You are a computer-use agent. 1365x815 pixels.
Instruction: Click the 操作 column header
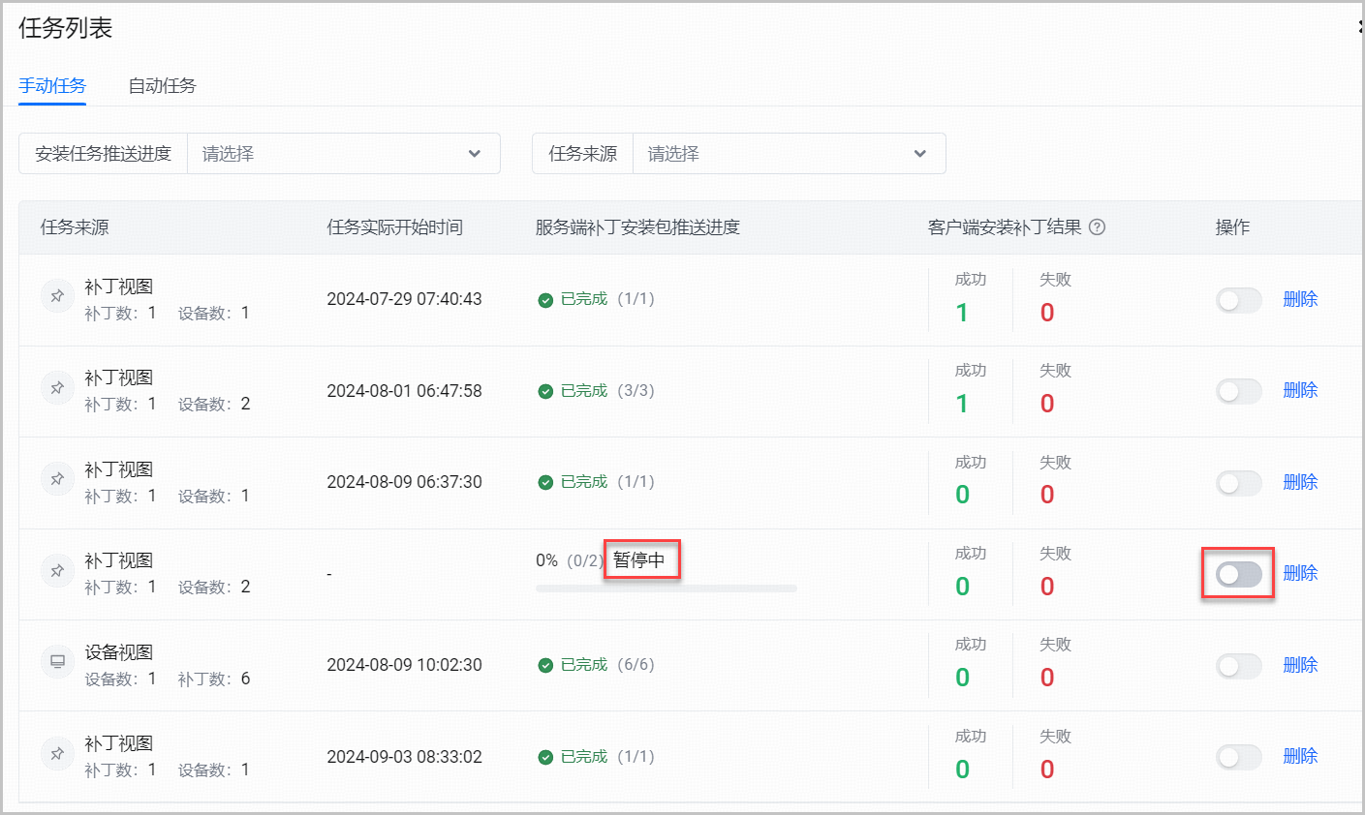tap(1232, 227)
